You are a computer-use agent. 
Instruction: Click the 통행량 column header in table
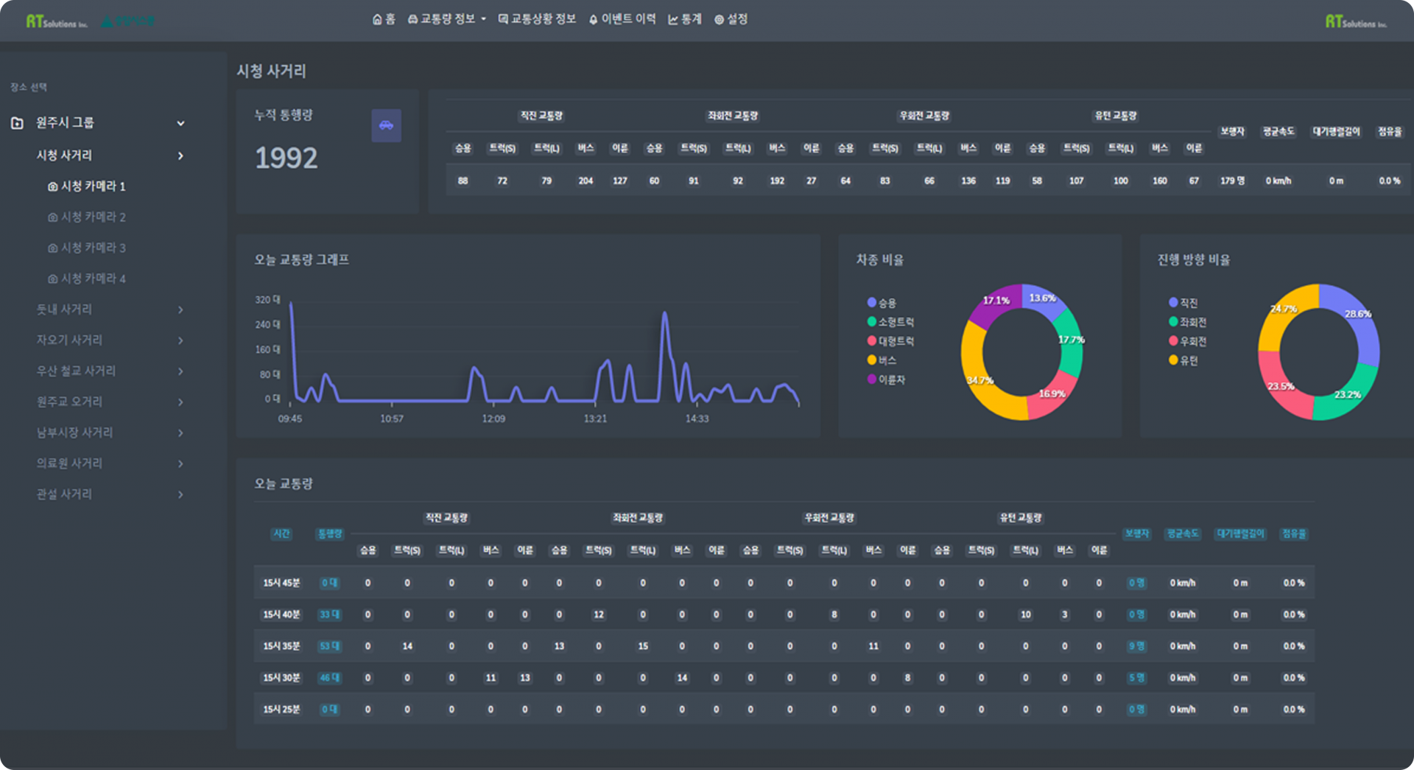pos(329,533)
